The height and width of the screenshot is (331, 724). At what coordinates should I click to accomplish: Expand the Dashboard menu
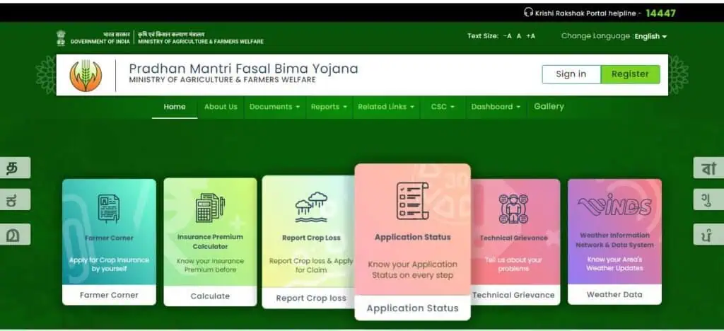[x=496, y=107]
